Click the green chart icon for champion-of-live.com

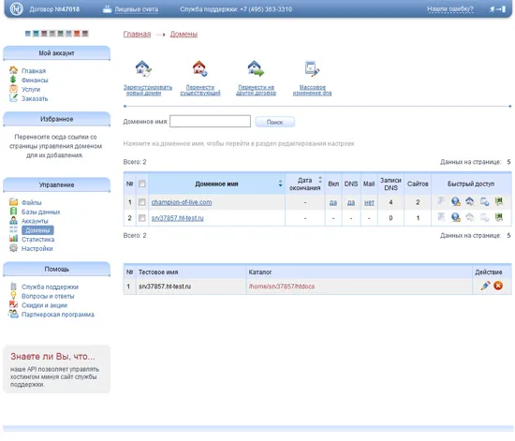[x=499, y=201]
